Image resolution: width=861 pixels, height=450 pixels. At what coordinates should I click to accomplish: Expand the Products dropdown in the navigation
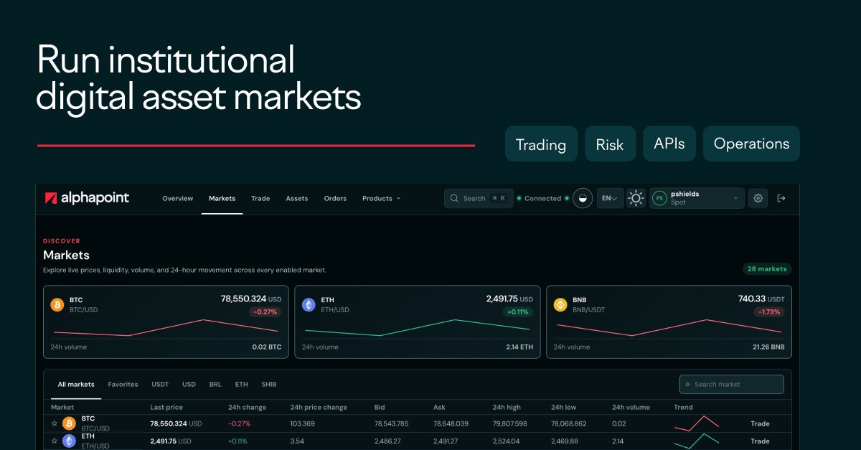point(382,198)
